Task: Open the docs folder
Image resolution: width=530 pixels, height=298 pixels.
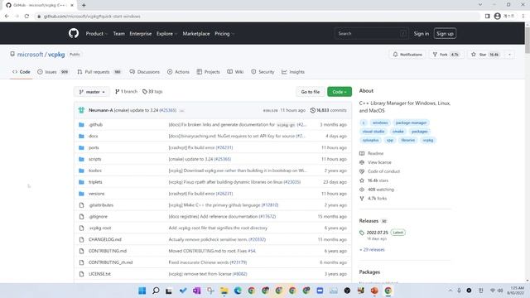Action: (94, 136)
